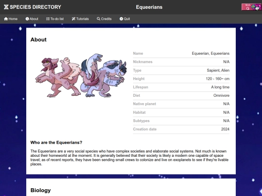Click the Equeerians page title
Viewport: 262px width, 196px height.
point(149,7)
